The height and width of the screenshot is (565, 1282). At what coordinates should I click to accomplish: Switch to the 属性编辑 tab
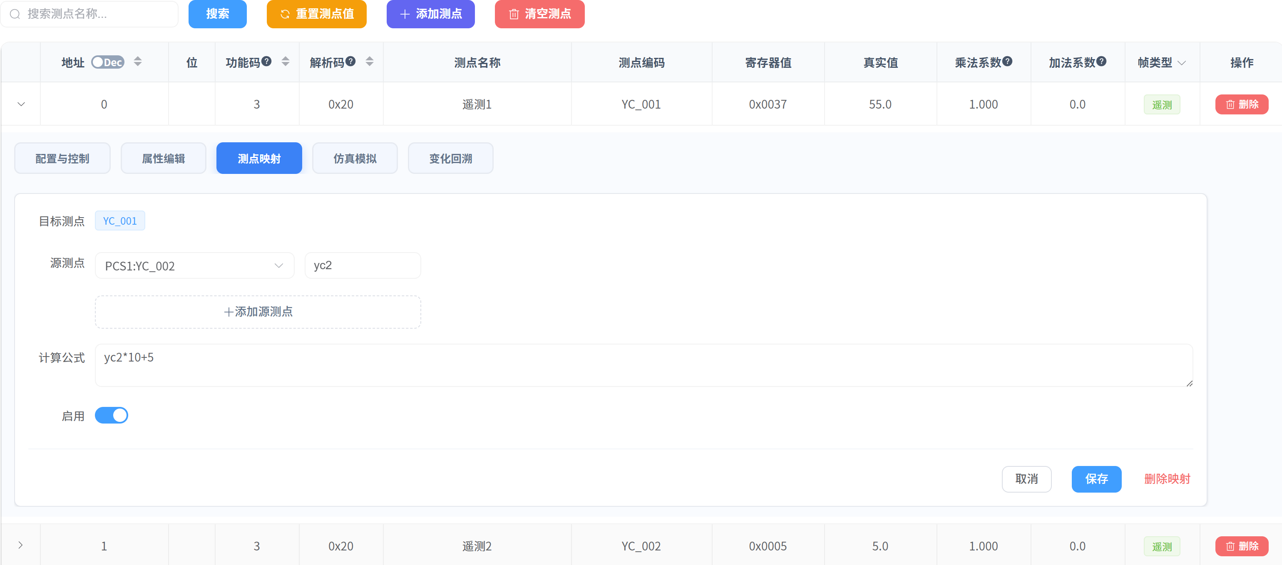pos(163,159)
